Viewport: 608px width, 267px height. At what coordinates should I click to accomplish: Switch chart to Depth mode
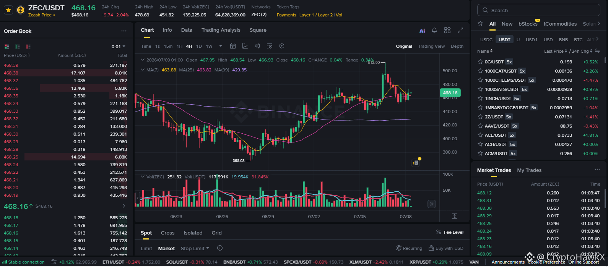tap(457, 46)
